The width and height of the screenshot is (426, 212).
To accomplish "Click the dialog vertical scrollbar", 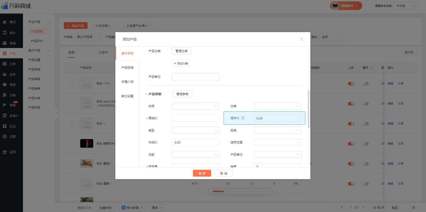I will 309,109.
